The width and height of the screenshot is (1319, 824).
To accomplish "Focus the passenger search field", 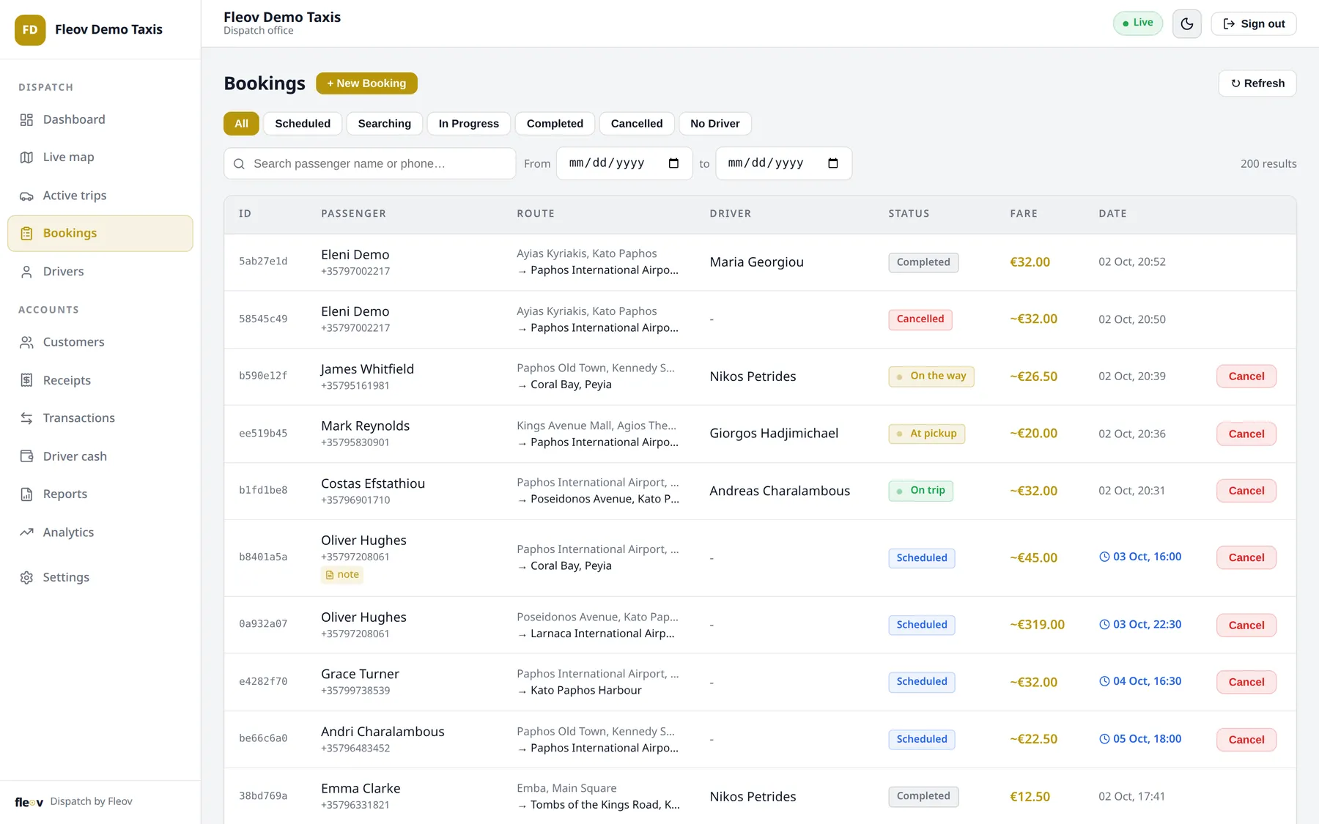I will pyautogui.click(x=369, y=164).
